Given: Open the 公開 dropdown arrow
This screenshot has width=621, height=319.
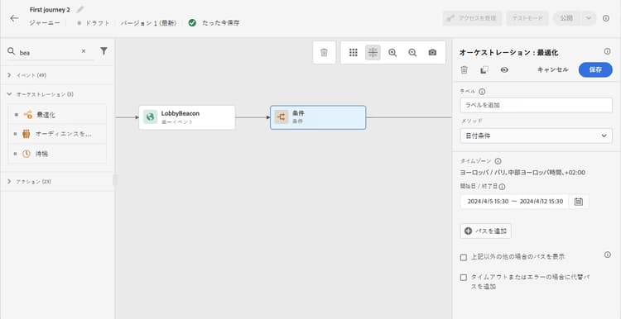Looking at the screenshot, I should [589, 18].
